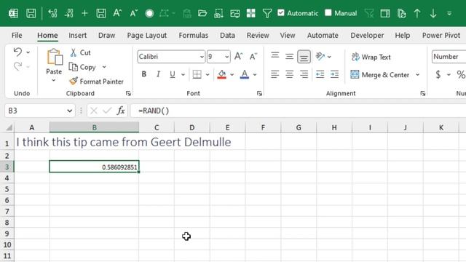This screenshot has height=262, width=466.
Task: Click the open folder icon in Quick Access Toolbar
Action: pyautogui.click(x=202, y=13)
